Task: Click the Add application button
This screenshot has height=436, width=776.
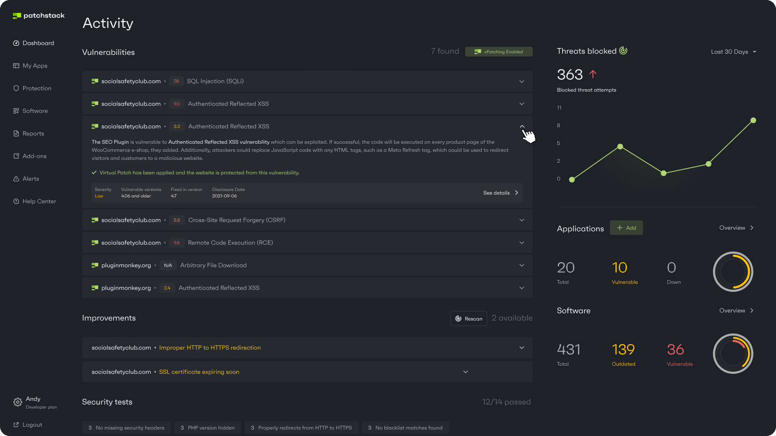Action: [x=626, y=228]
